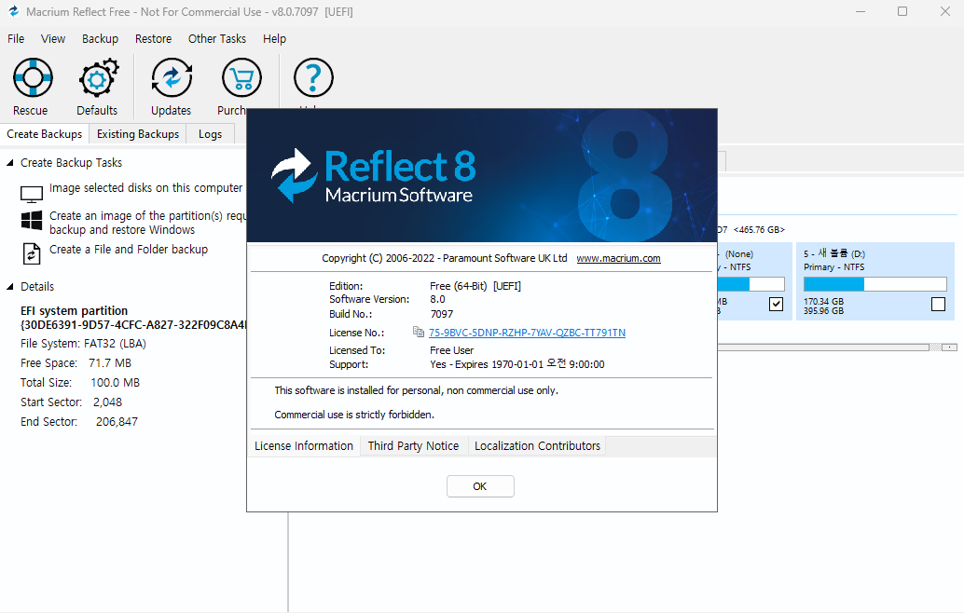Click the End Sector 206,847 value
This screenshot has width=964, height=613.
tap(117, 422)
